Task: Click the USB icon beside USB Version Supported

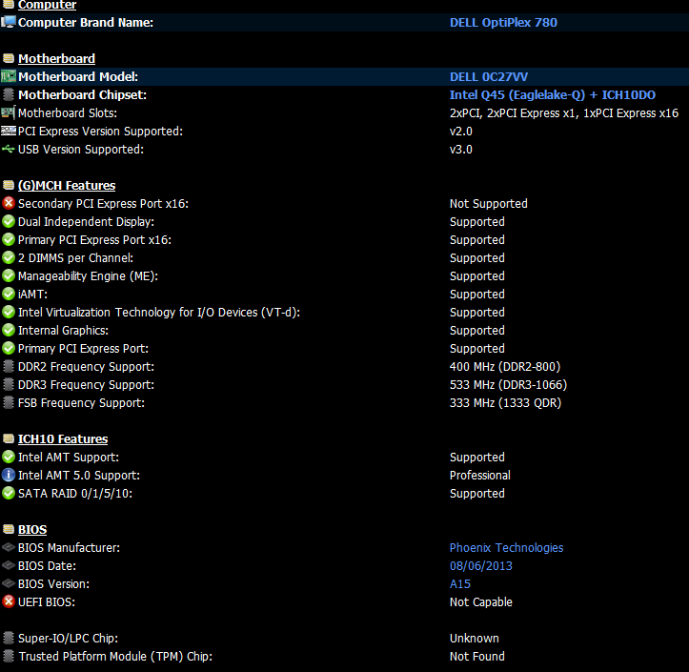Action: pos(9,149)
